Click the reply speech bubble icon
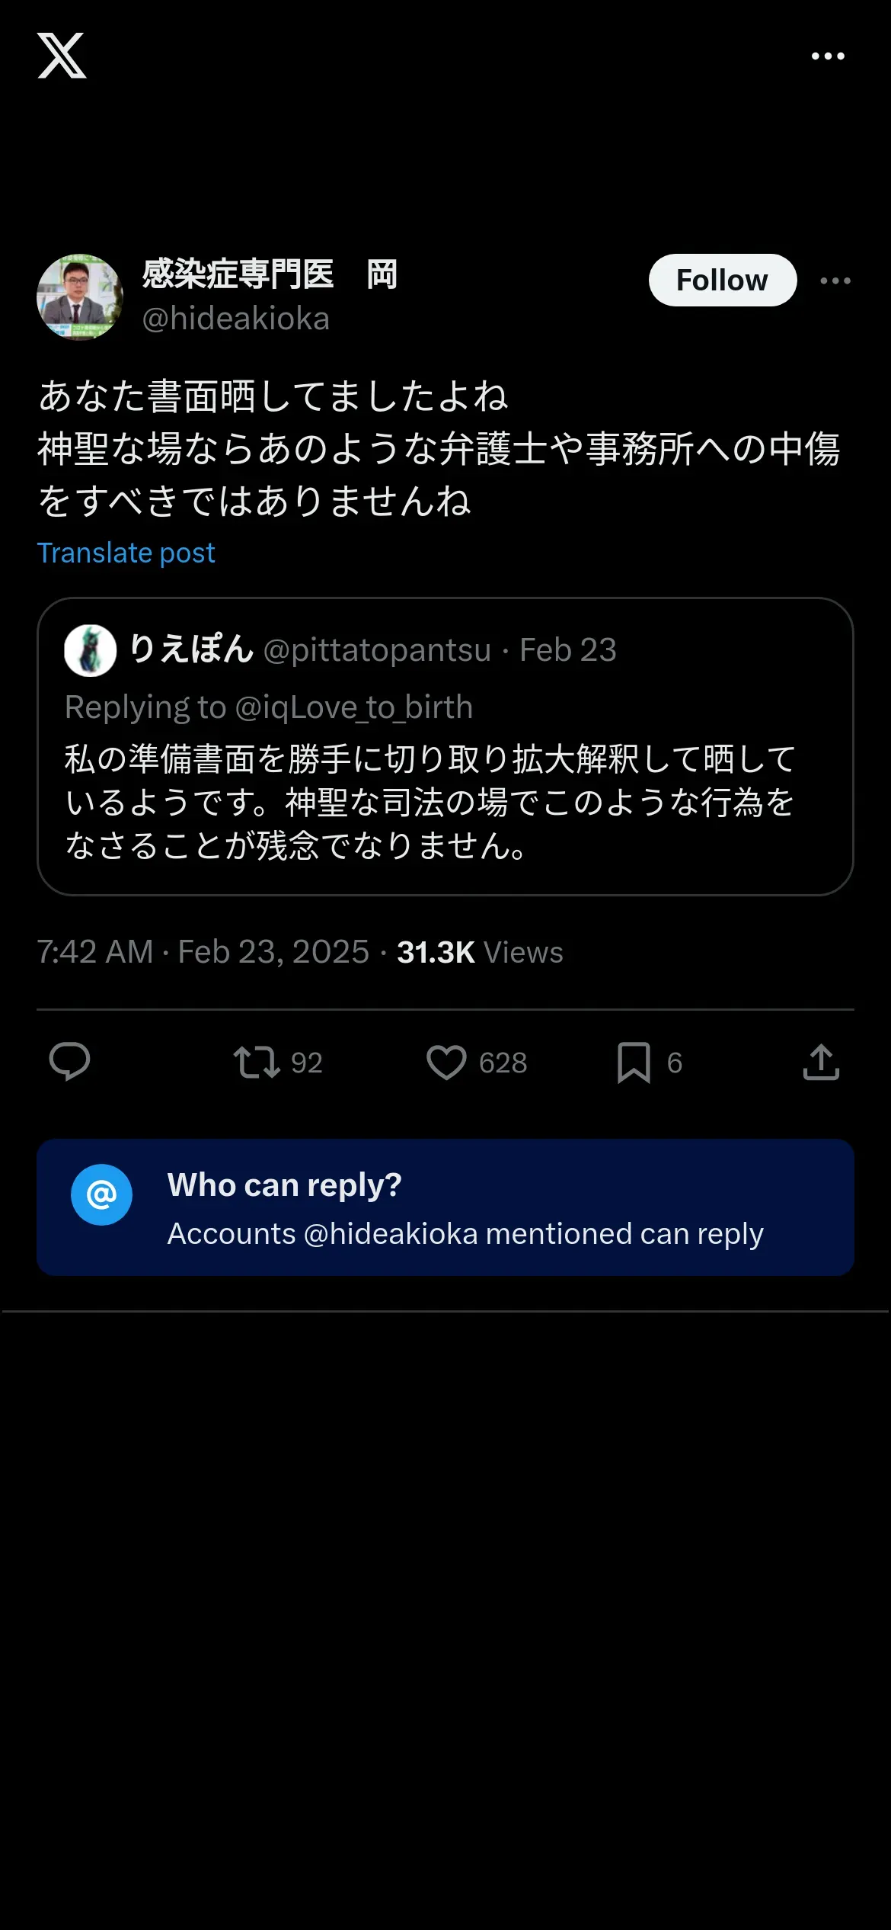Viewport: 891px width, 1930px height. [69, 1062]
